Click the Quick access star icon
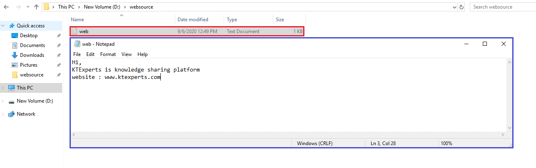 coord(11,25)
